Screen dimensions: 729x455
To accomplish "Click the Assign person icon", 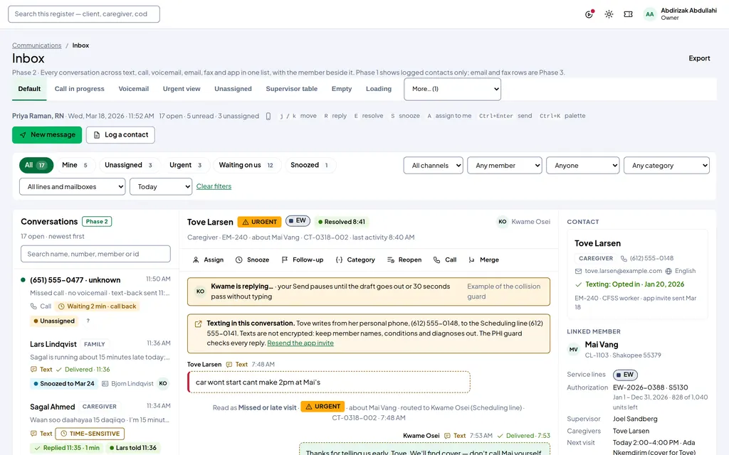I will click(196, 260).
